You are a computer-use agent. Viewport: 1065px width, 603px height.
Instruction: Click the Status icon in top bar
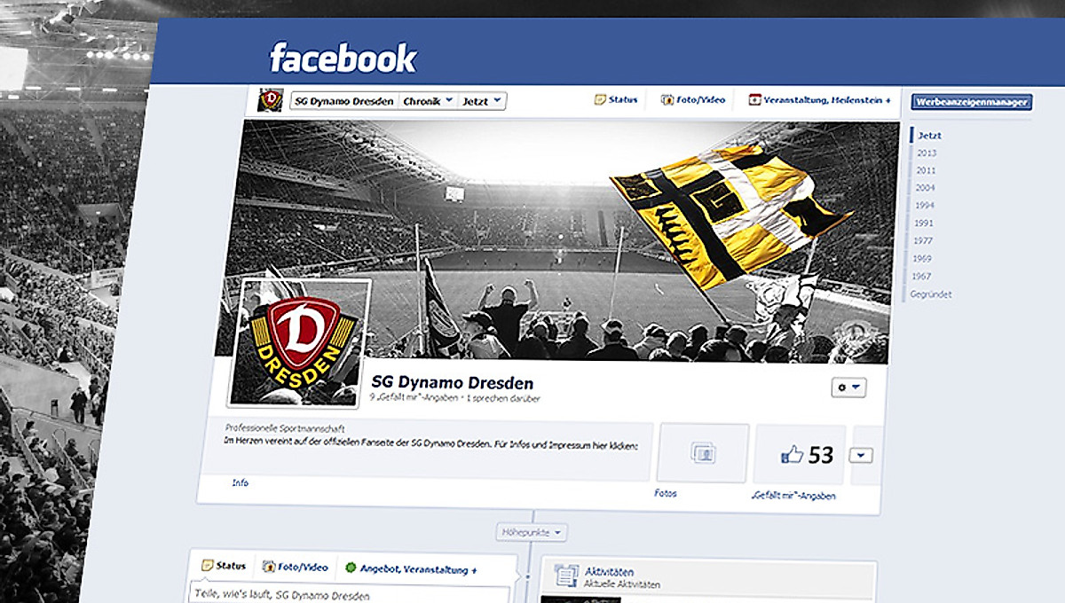point(600,100)
